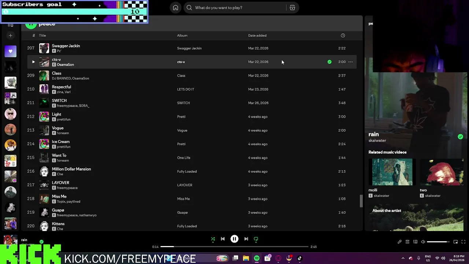Viewport: 469px width, 264px height.
Task: Toggle repeat mode
Action: (256, 239)
